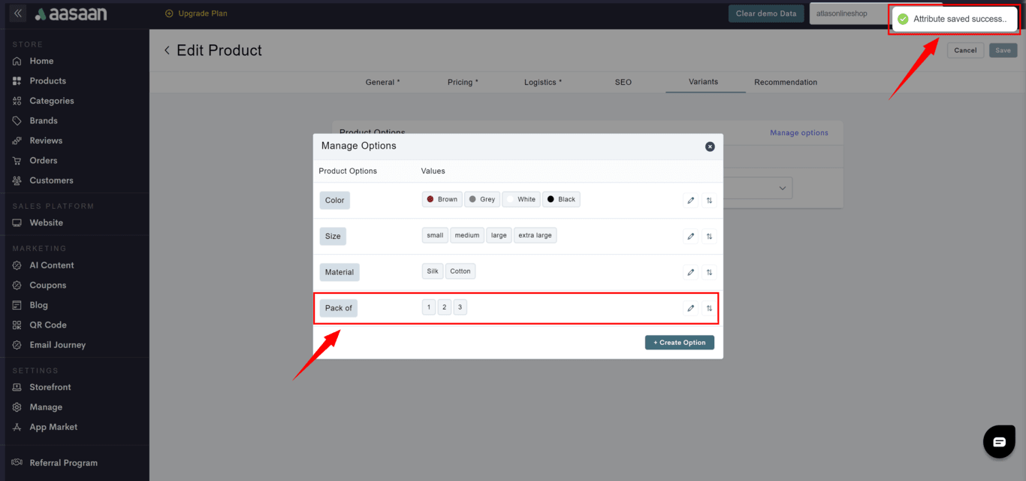Viewport: 1026px width, 481px height.
Task: Open Coupons in the sidebar
Action: click(47, 286)
